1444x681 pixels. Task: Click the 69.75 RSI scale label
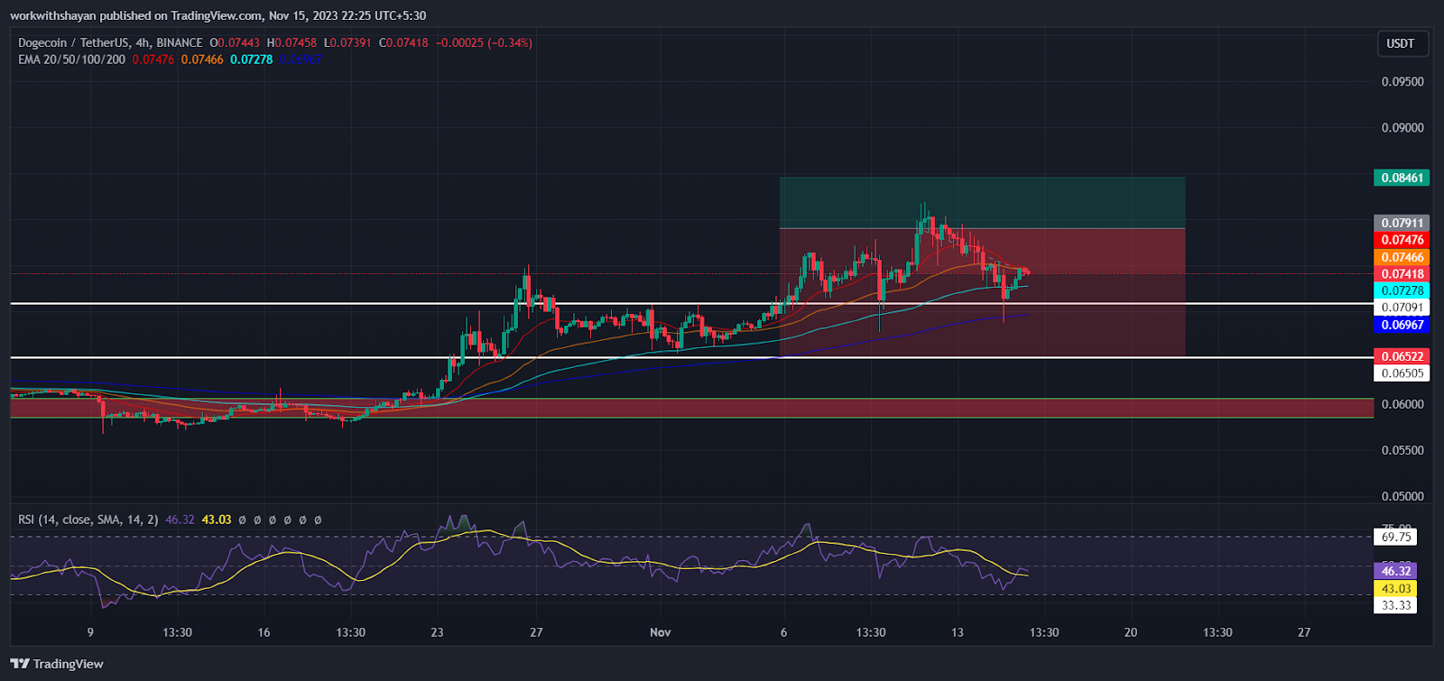[1396, 537]
